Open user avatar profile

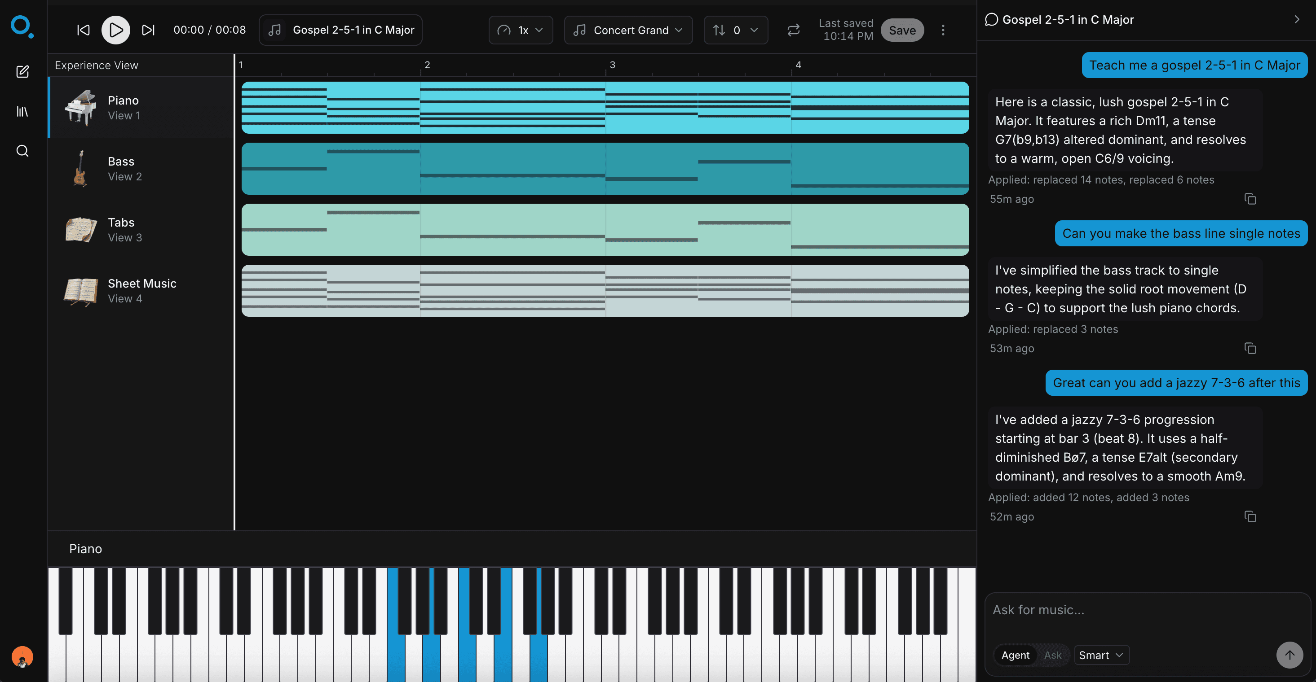coord(22,656)
